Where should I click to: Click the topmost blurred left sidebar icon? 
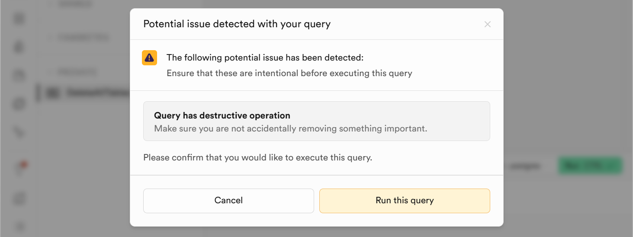coord(19,19)
